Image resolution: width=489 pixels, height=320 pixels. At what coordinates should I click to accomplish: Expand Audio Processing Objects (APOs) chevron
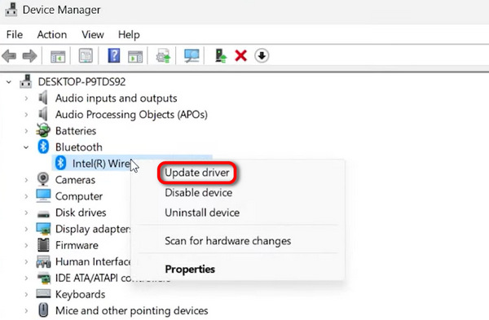coord(27,114)
